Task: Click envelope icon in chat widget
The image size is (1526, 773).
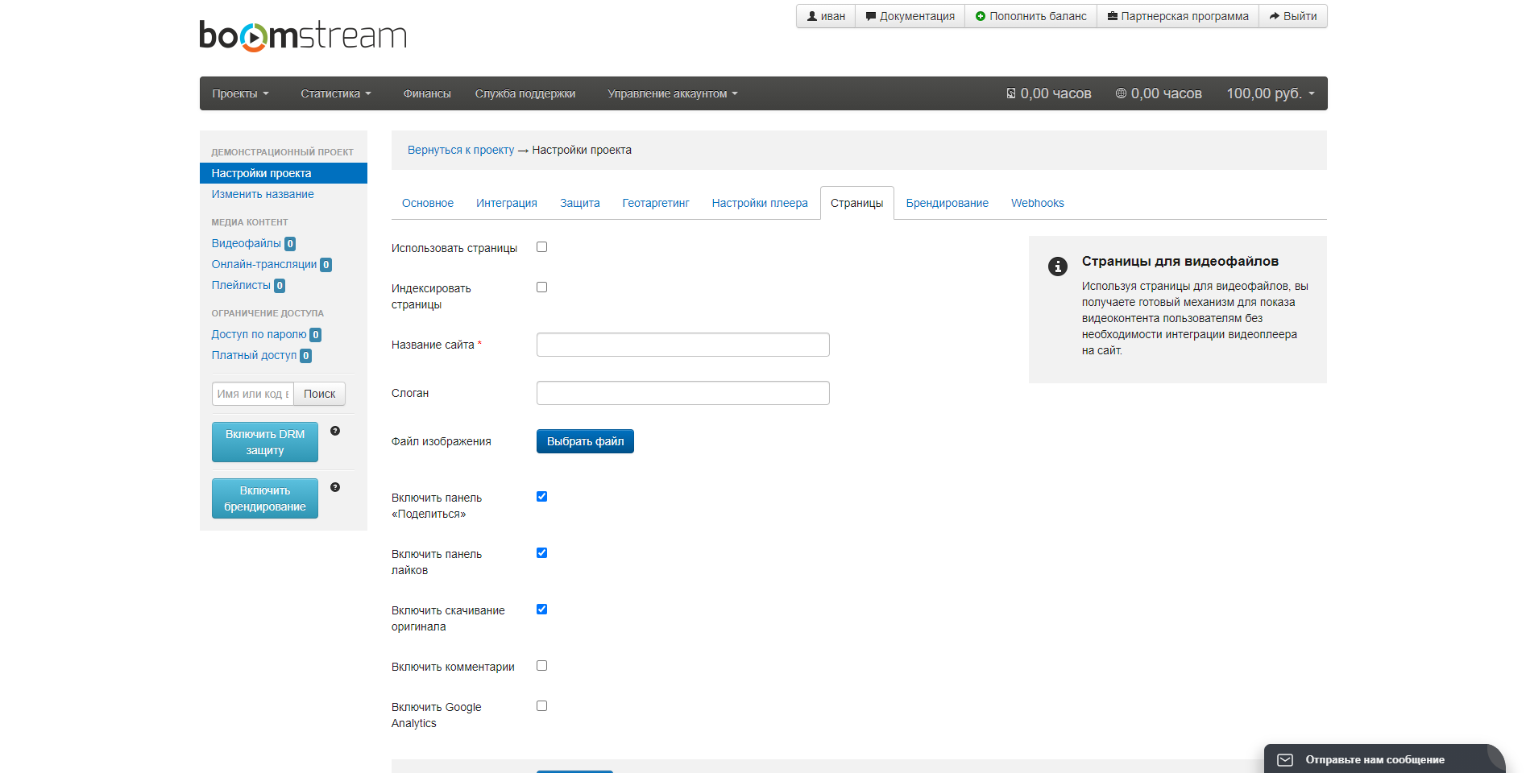Action: [x=1285, y=760]
